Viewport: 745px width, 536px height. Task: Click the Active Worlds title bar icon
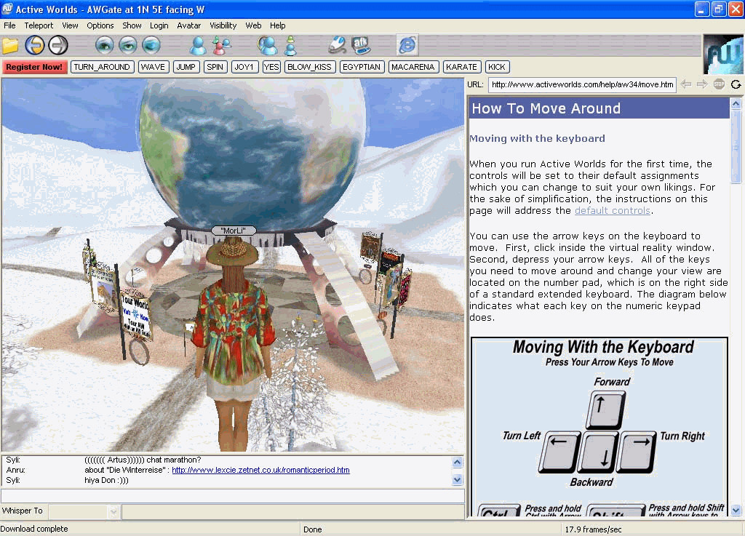[7, 9]
